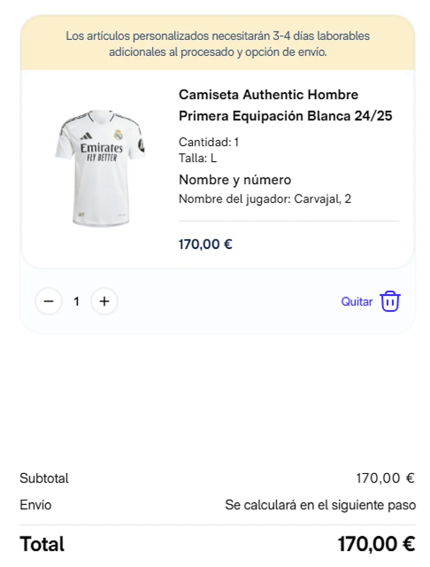Click the 'Se calculará en el siguiente paso' text
Screen dimensions: 430x567
(320, 505)
